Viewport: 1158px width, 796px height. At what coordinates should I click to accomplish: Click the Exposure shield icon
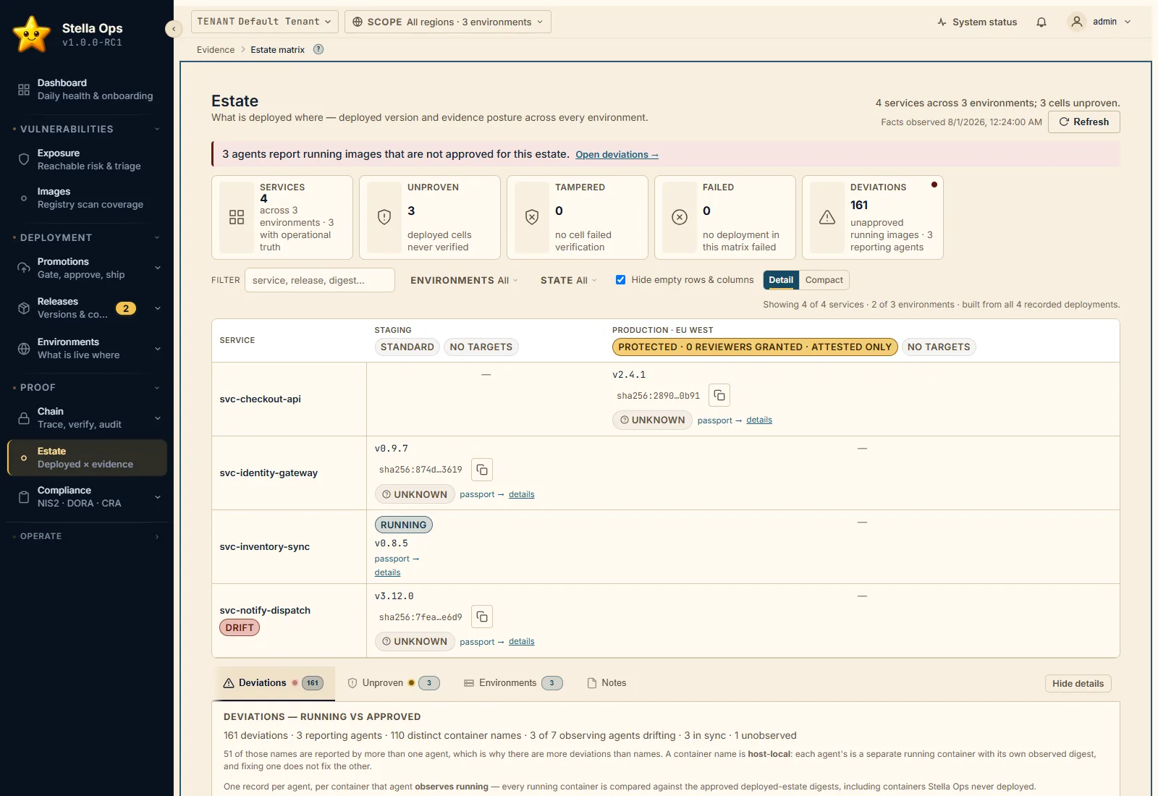click(x=24, y=159)
